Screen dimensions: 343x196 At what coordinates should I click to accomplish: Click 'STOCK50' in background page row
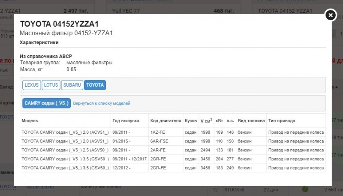234,190
